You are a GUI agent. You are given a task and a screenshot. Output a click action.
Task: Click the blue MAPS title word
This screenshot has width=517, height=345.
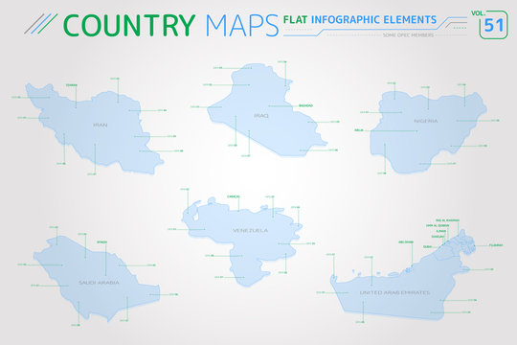[x=242, y=26]
